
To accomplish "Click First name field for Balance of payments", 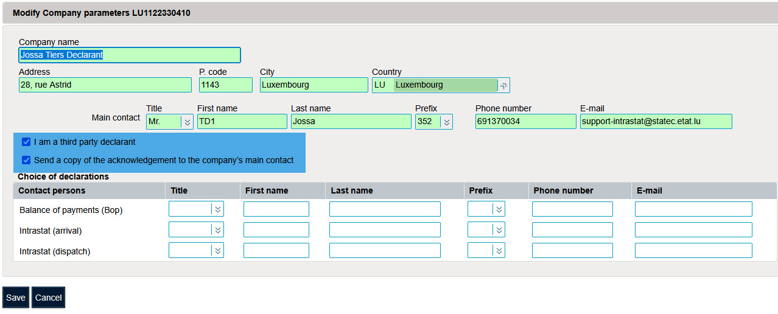I will 276,209.
